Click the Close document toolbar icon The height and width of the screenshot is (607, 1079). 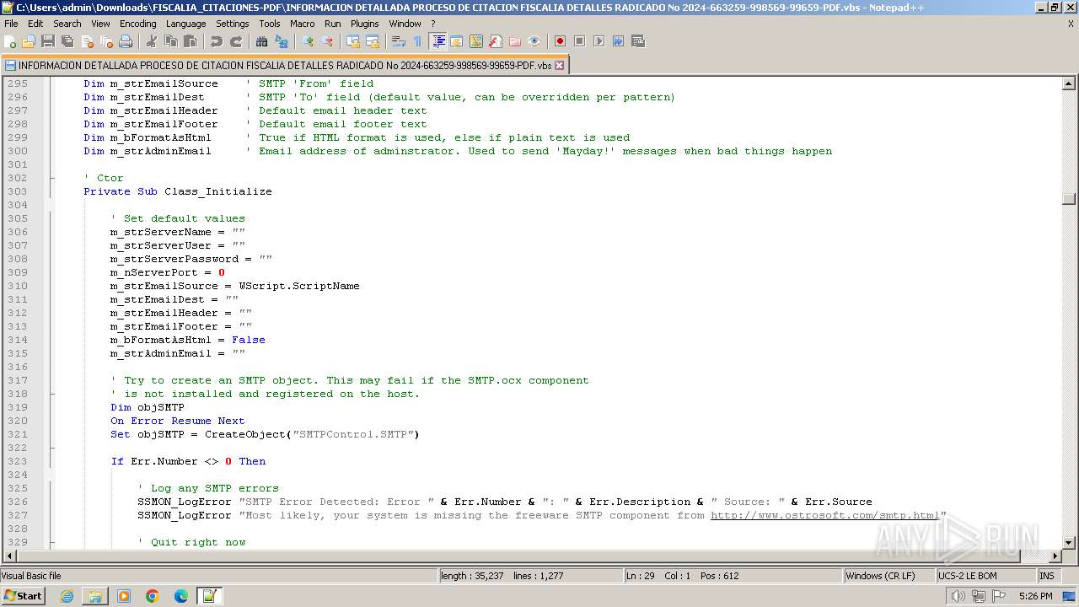[87, 41]
